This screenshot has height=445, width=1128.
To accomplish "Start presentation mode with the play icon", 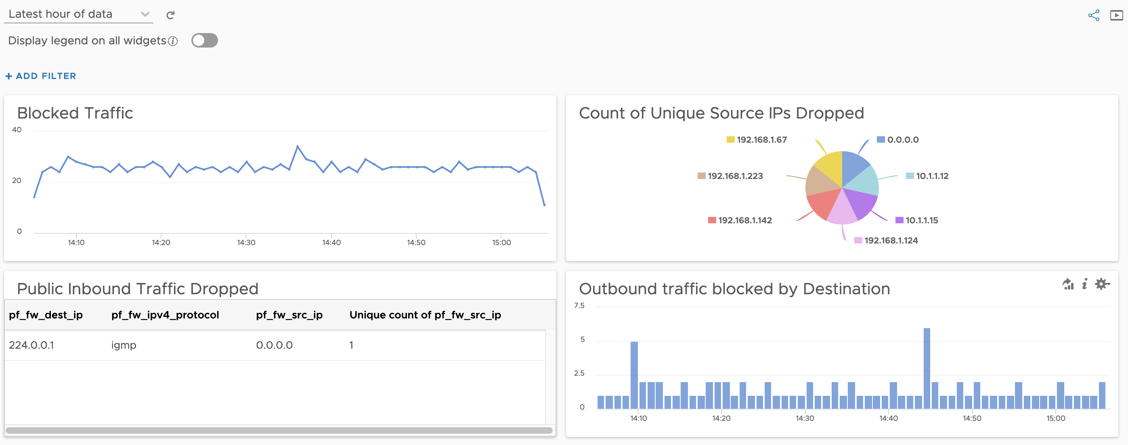I will pos(1116,15).
